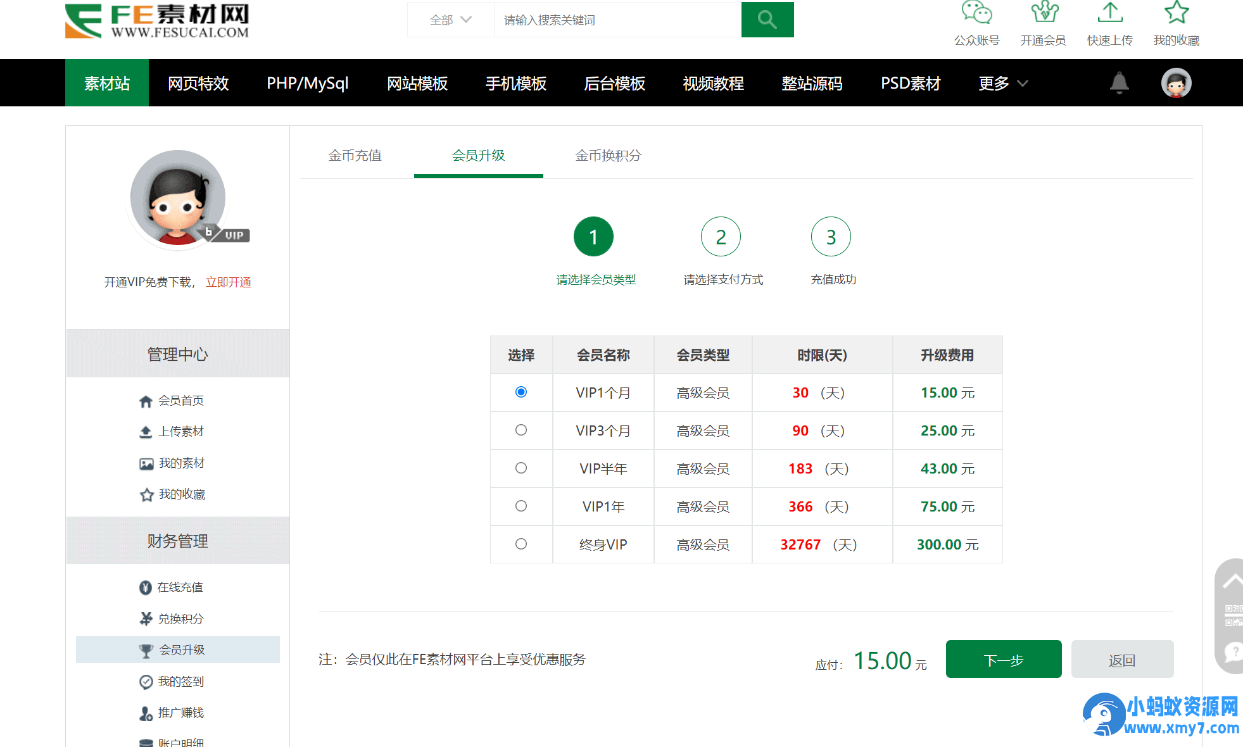Image resolution: width=1243 pixels, height=747 pixels.
Task: Click the trophy icon beside 会员升级
Action: [x=146, y=650]
